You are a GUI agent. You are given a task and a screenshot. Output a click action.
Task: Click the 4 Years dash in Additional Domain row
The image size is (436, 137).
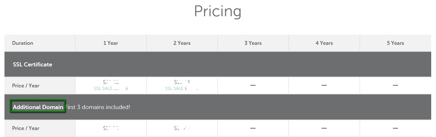tap(324, 128)
